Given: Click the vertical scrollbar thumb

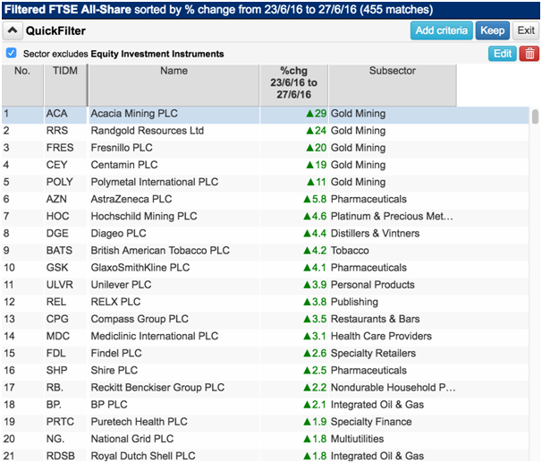Looking at the screenshot, I should click(x=535, y=116).
